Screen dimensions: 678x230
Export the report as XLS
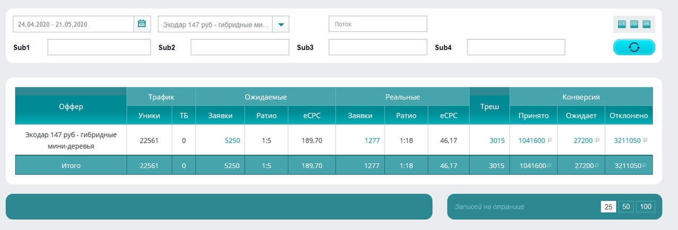pos(621,24)
